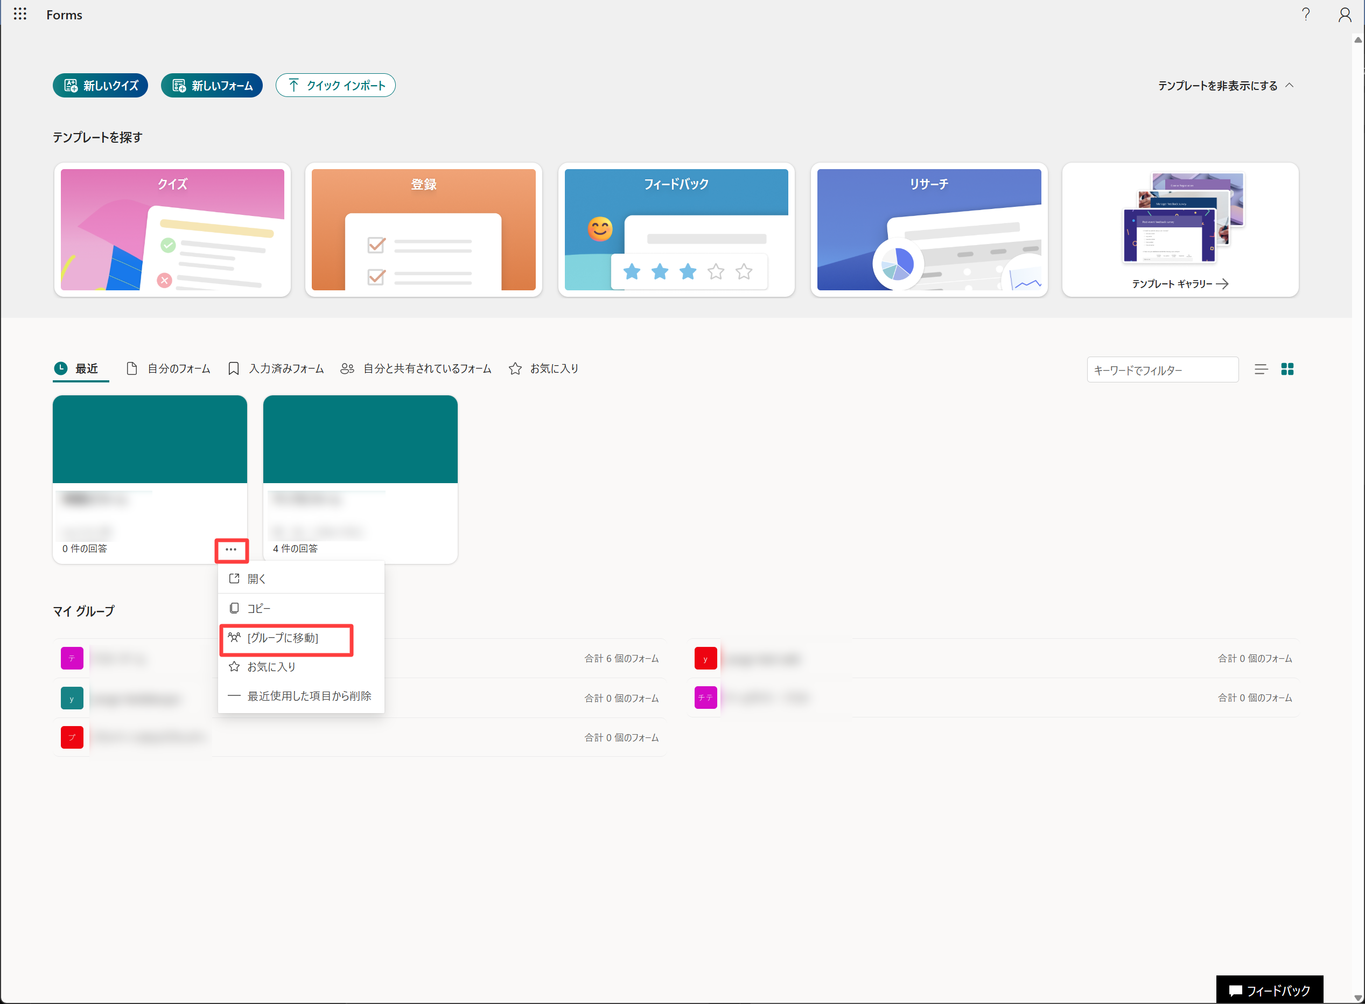Choose 開く from the context menu
The height and width of the screenshot is (1004, 1365).
tap(302, 578)
